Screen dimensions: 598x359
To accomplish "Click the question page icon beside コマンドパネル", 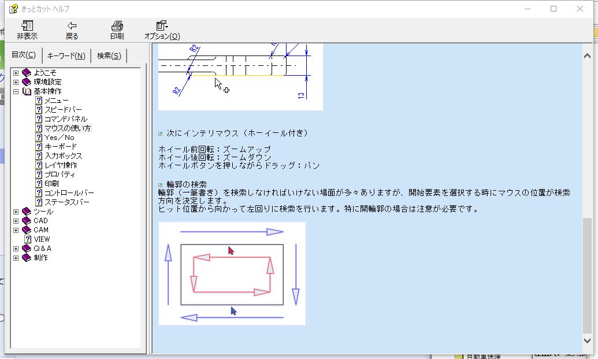I will click(x=39, y=119).
